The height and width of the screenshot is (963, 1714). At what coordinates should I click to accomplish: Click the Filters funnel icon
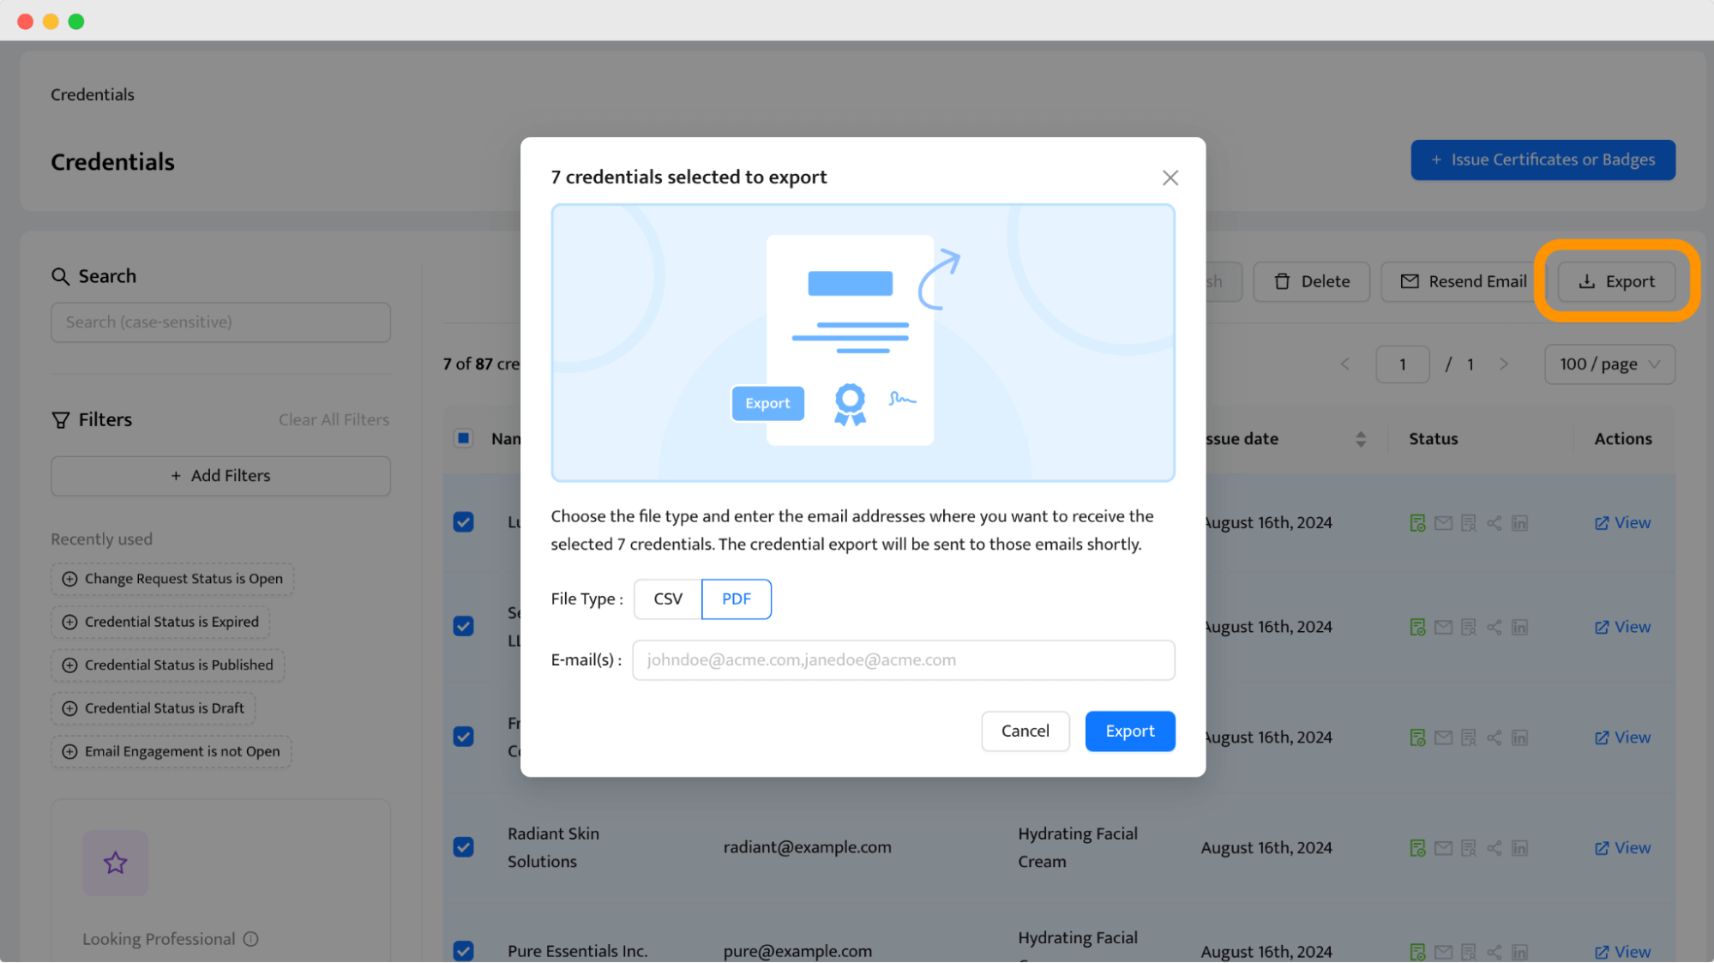pyautogui.click(x=60, y=420)
